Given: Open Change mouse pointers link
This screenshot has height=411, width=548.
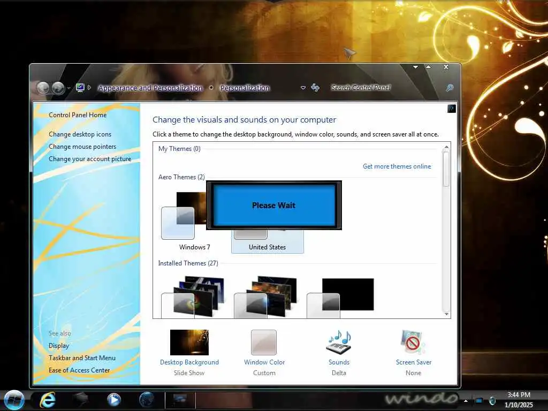Looking at the screenshot, I should click(x=82, y=147).
